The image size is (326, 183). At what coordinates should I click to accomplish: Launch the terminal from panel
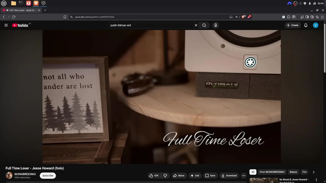point(21,3)
